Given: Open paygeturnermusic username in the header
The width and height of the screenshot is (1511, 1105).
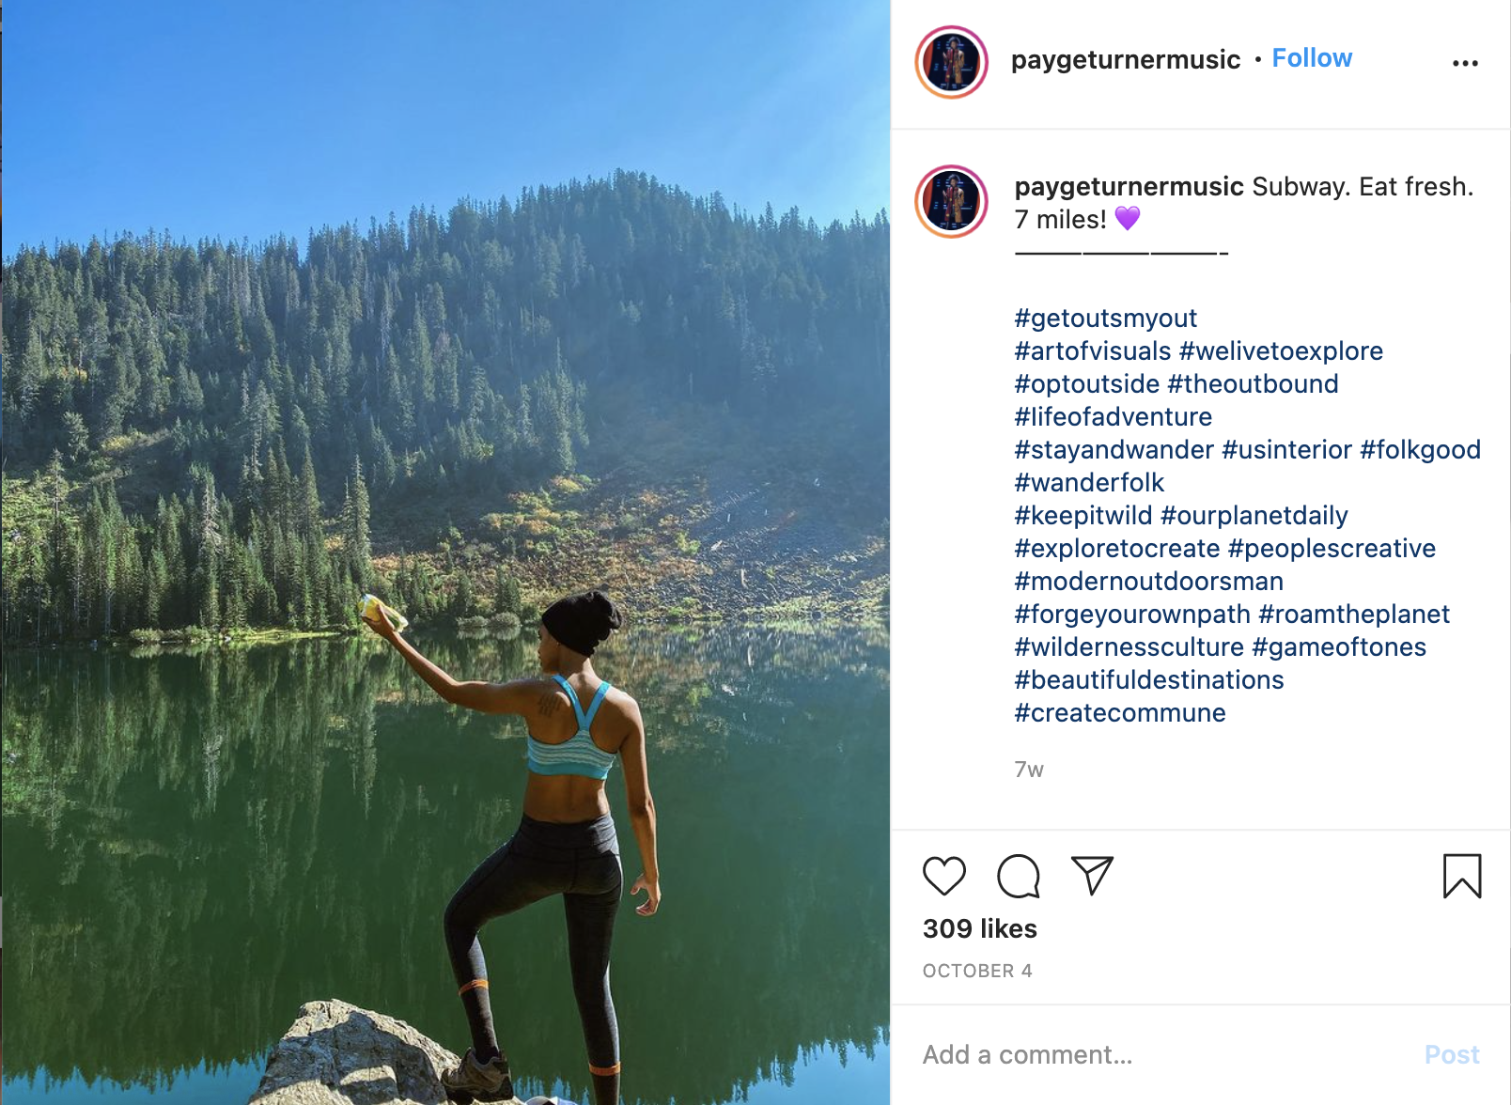Looking at the screenshot, I should (x=1125, y=60).
